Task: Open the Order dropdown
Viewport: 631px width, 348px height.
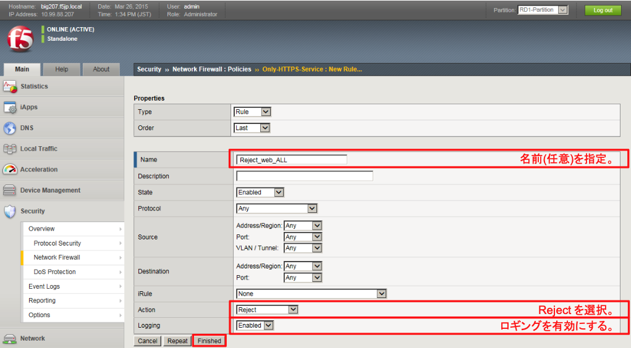Action: coord(252,128)
